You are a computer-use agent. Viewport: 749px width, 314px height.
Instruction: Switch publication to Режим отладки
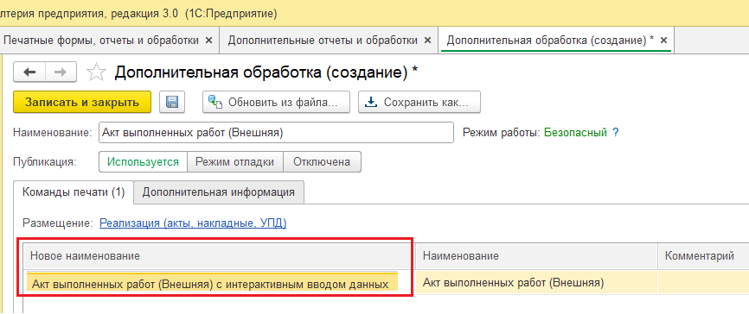[235, 161]
